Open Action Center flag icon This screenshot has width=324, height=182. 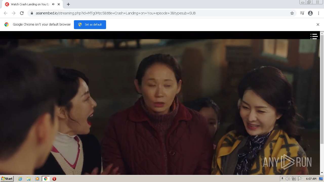tap(300, 179)
